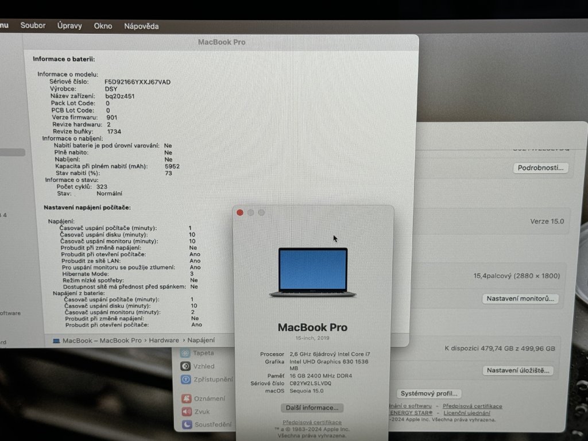Select Zvuk in settings sidebar

[x=196, y=411]
